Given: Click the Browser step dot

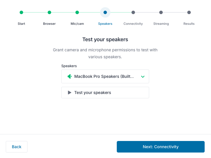Looking at the screenshot, I should tap(49, 12).
